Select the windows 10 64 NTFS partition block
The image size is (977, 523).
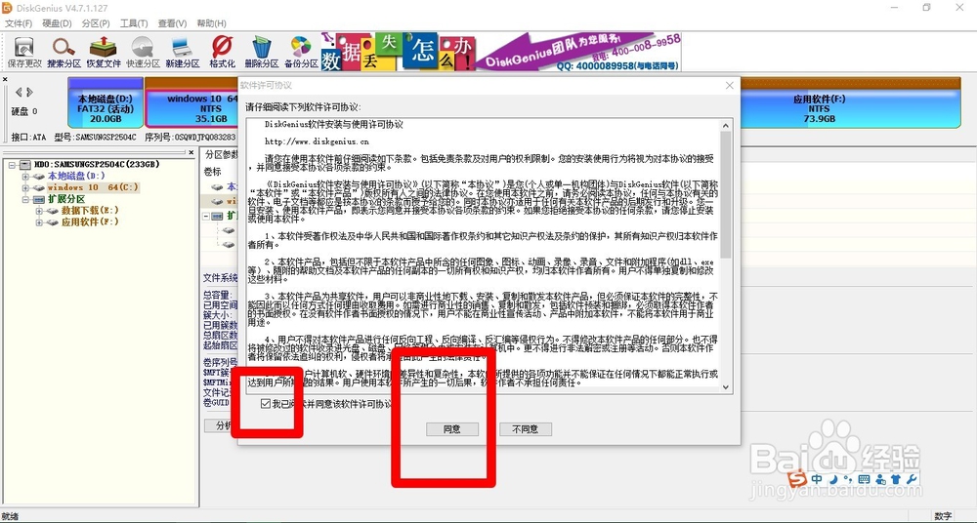pos(192,103)
